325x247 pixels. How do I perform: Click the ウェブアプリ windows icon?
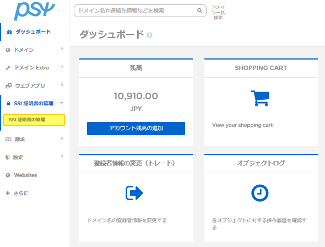[8, 85]
